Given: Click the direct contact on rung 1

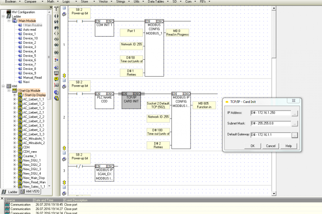Looking at the screenshot, I should pyautogui.click(x=80, y=21).
